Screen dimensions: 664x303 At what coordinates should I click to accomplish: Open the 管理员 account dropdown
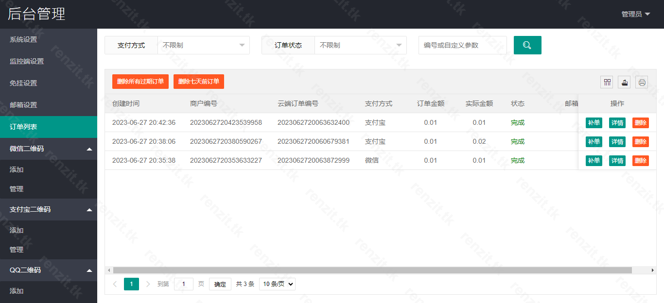tap(635, 14)
